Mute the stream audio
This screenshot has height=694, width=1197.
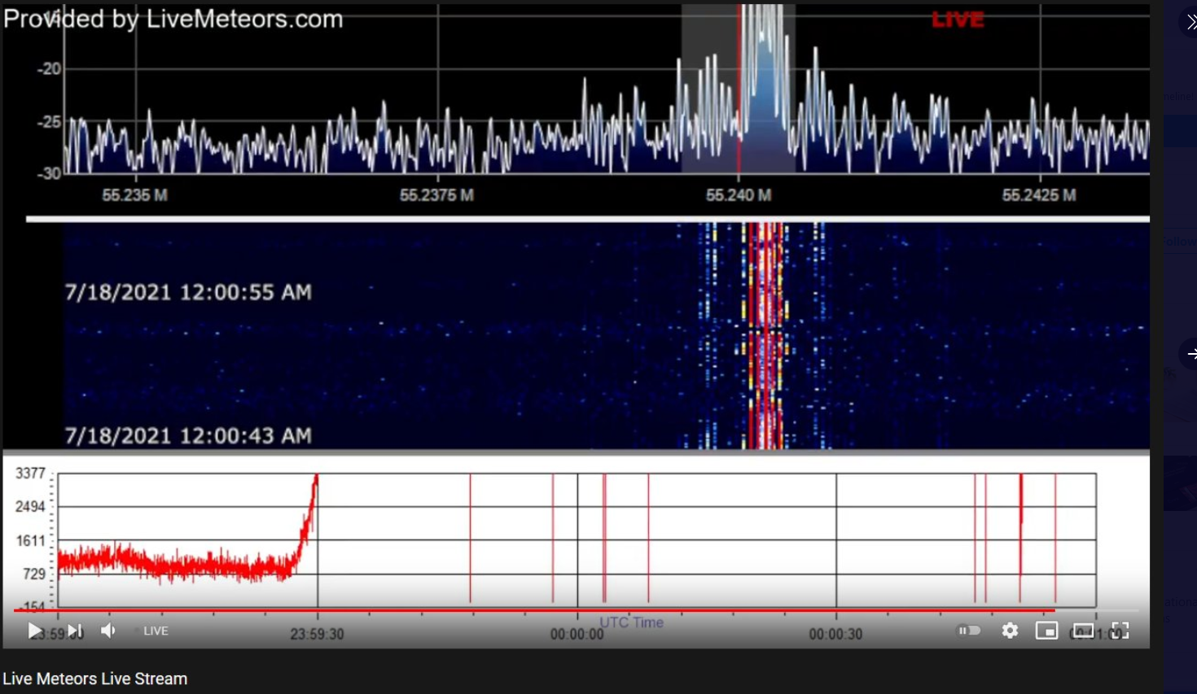[108, 631]
